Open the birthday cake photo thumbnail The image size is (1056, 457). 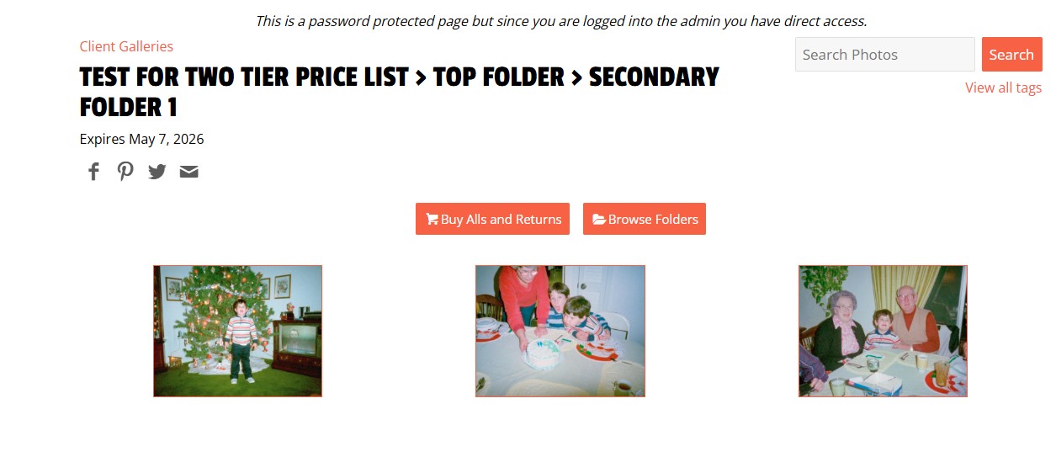(x=560, y=331)
